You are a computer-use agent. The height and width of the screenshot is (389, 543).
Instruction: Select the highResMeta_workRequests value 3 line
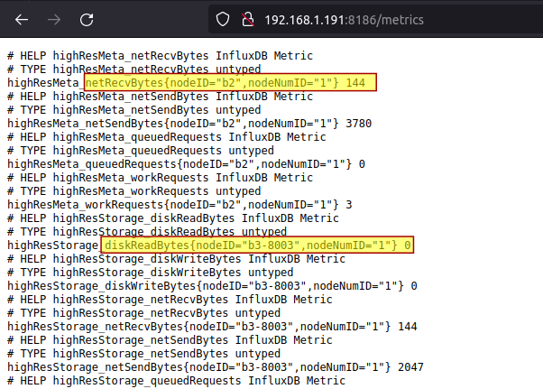pos(179,204)
